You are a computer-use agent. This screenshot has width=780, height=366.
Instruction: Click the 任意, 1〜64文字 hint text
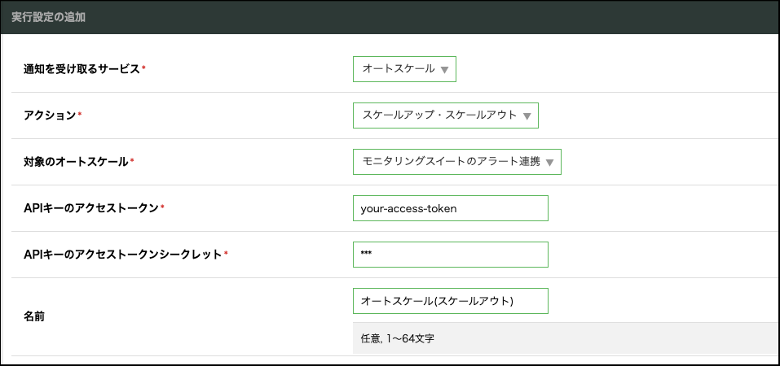[397, 338]
